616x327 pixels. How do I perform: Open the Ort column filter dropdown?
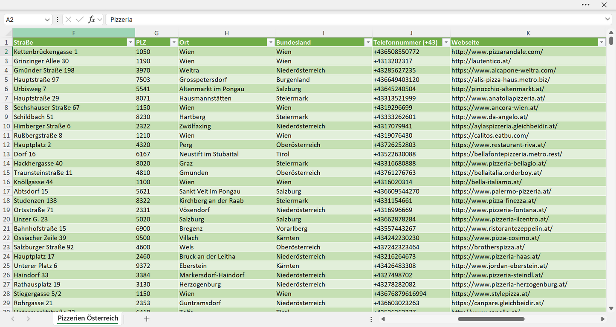(x=270, y=42)
